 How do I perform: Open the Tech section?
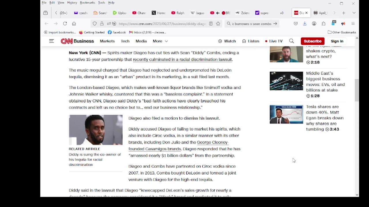(125, 41)
